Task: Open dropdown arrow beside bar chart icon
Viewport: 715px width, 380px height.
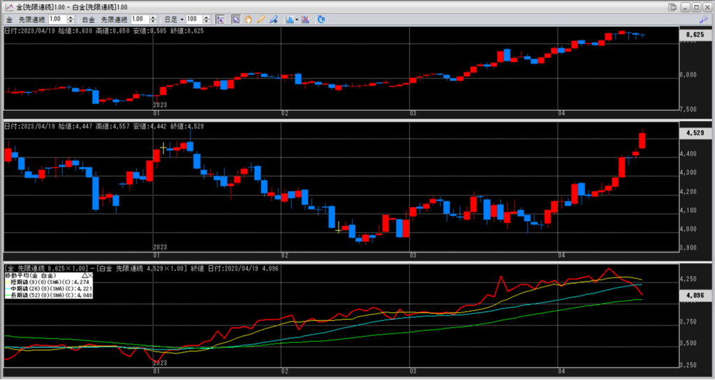Action: 297,19
